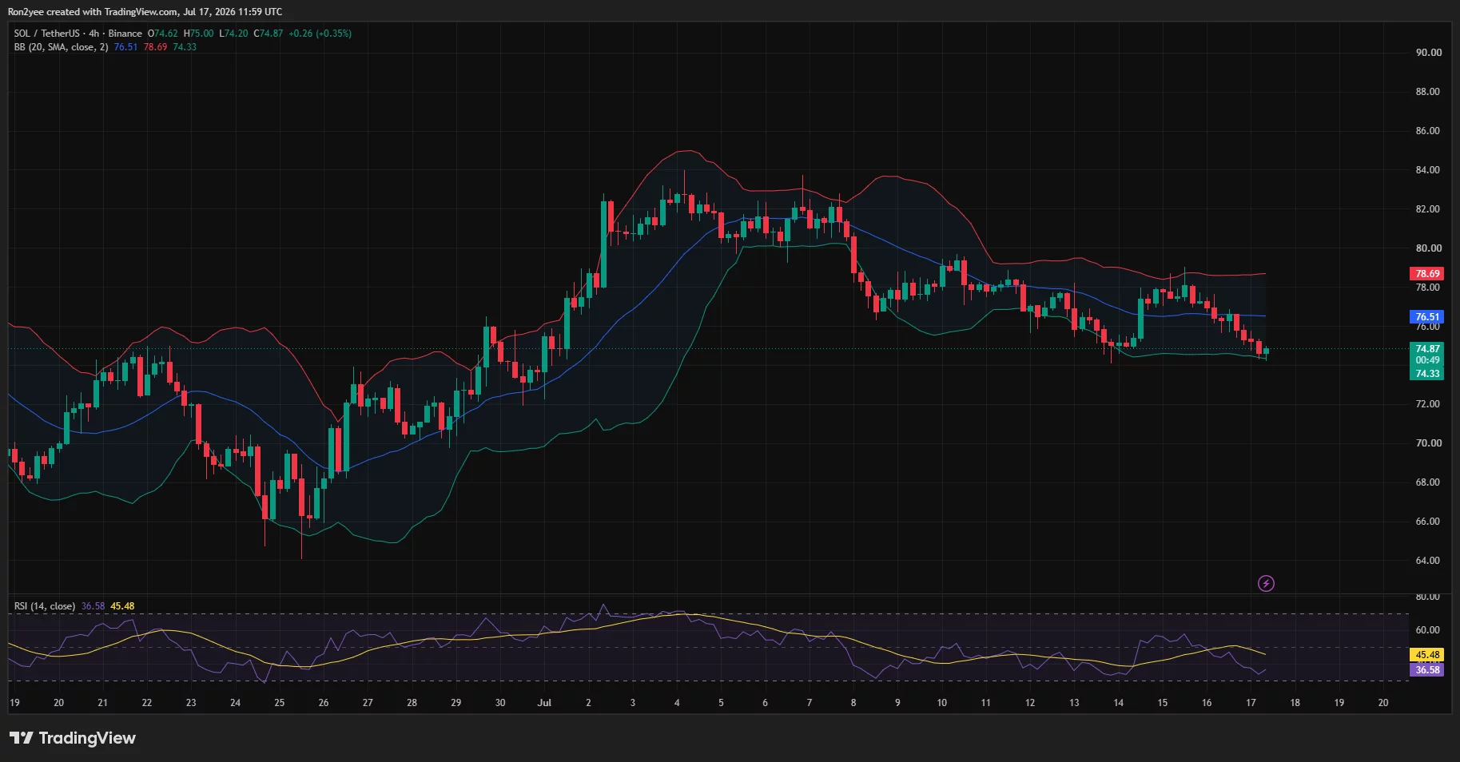1460x762 pixels.
Task: Click the purple lightning bolt icon
Action: pos(1266,584)
